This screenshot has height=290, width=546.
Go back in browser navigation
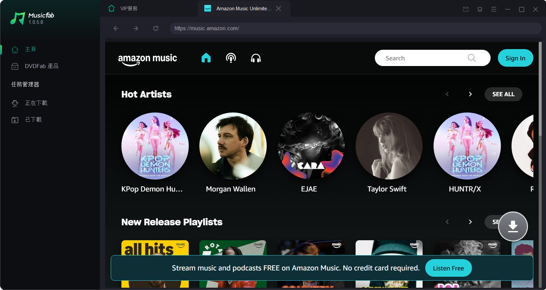pos(116,29)
